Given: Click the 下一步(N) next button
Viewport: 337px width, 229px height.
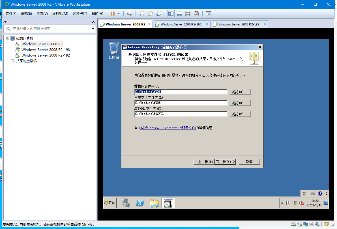Looking at the screenshot, I should [x=225, y=162].
